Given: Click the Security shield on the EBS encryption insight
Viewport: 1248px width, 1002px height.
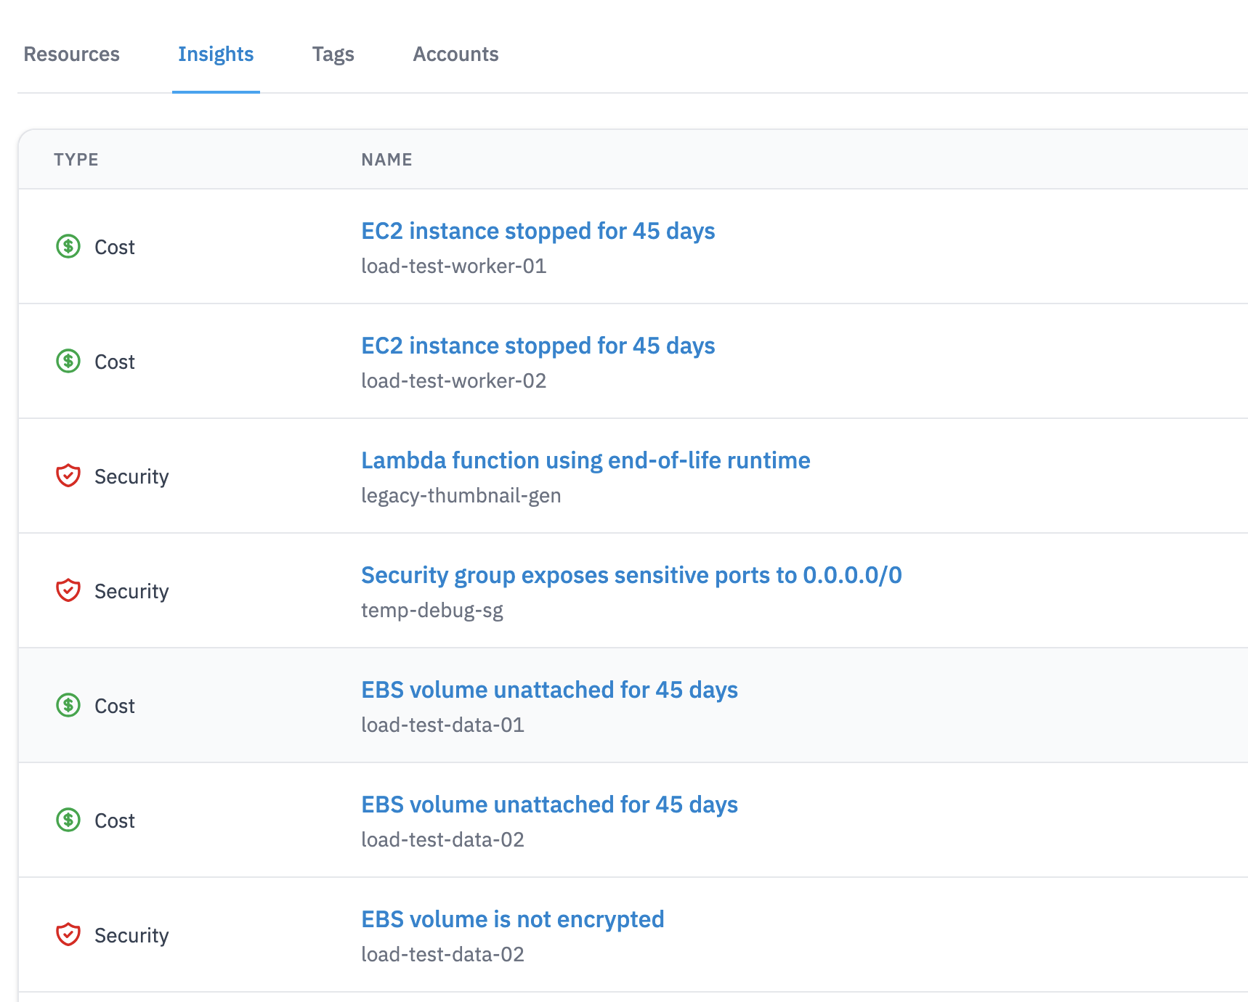Looking at the screenshot, I should point(68,934).
